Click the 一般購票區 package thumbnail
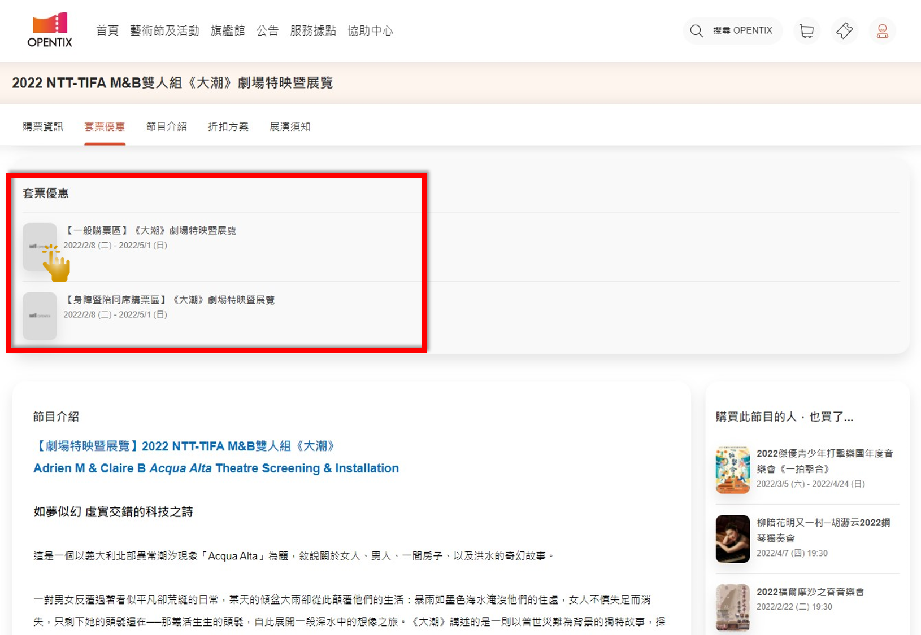921x635 pixels. [x=40, y=247]
